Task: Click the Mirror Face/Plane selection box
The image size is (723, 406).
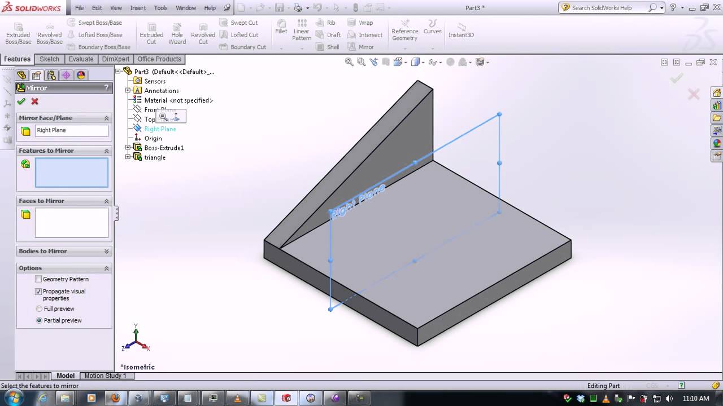Action: [x=72, y=130]
